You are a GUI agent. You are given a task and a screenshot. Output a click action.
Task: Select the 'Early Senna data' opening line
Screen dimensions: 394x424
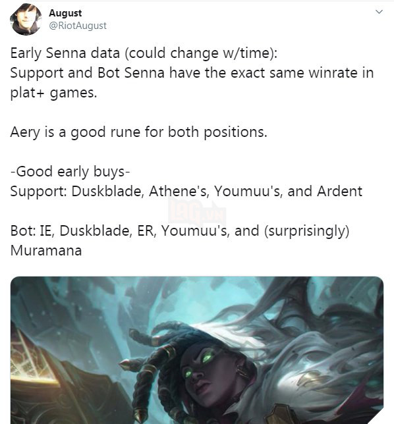click(144, 53)
